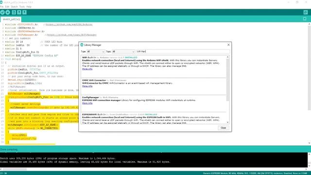Click the Library Manager list scrollbar thumb

point(228,80)
